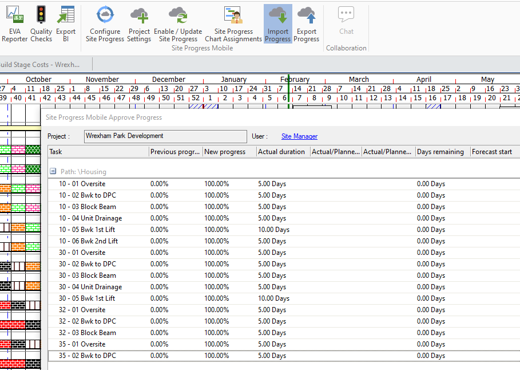Click the New progress column header
The width and height of the screenshot is (520, 370).
click(228, 152)
